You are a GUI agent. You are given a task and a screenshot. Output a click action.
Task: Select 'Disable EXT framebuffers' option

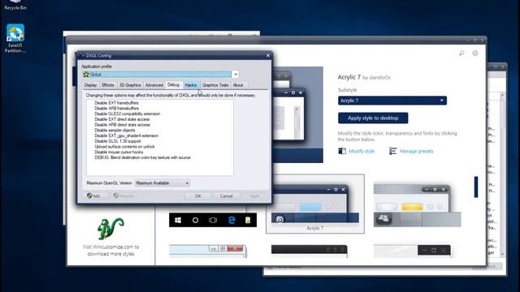(116, 103)
